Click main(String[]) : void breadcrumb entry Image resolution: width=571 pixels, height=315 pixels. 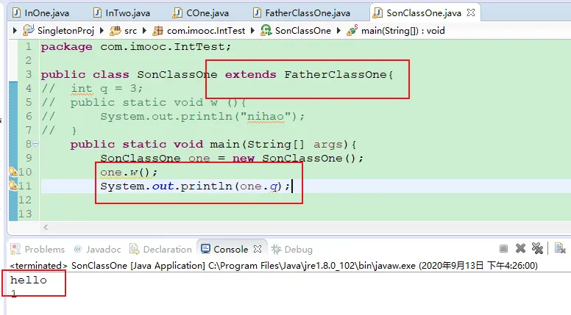(402, 31)
